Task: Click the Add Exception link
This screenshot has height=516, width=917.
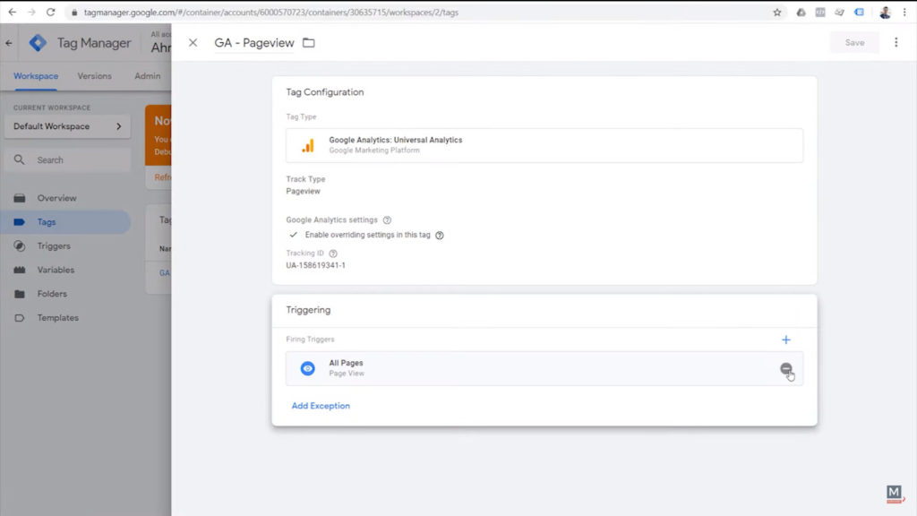Action: [321, 406]
